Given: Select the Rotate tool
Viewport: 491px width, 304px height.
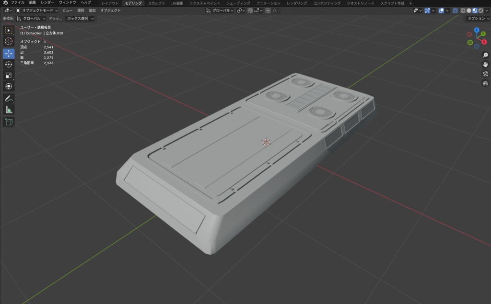Looking at the screenshot, I should point(9,65).
